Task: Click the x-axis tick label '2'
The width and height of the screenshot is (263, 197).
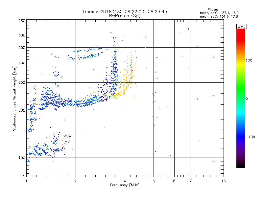Action: click(76, 181)
